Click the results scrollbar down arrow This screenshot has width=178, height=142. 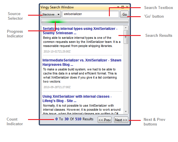pyautogui.click(x=126, y=112)
